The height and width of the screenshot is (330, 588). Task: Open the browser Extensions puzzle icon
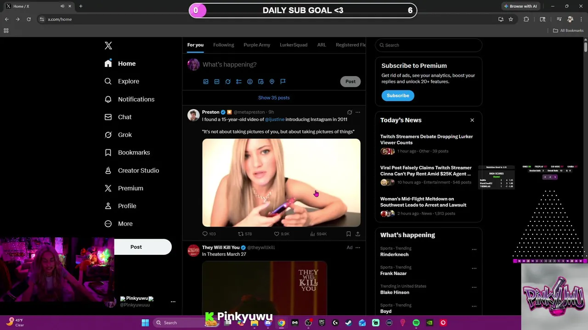[x=526, y=19]
